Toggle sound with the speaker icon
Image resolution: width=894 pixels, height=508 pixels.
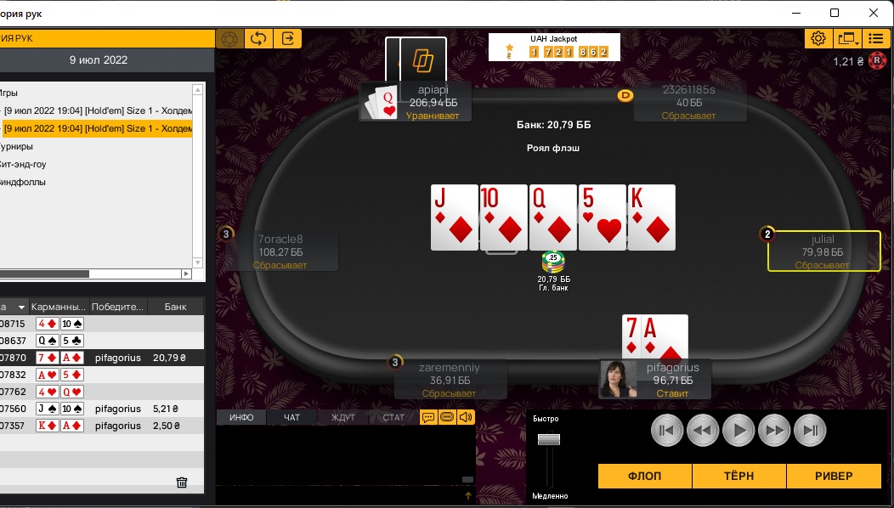(466, 417)
